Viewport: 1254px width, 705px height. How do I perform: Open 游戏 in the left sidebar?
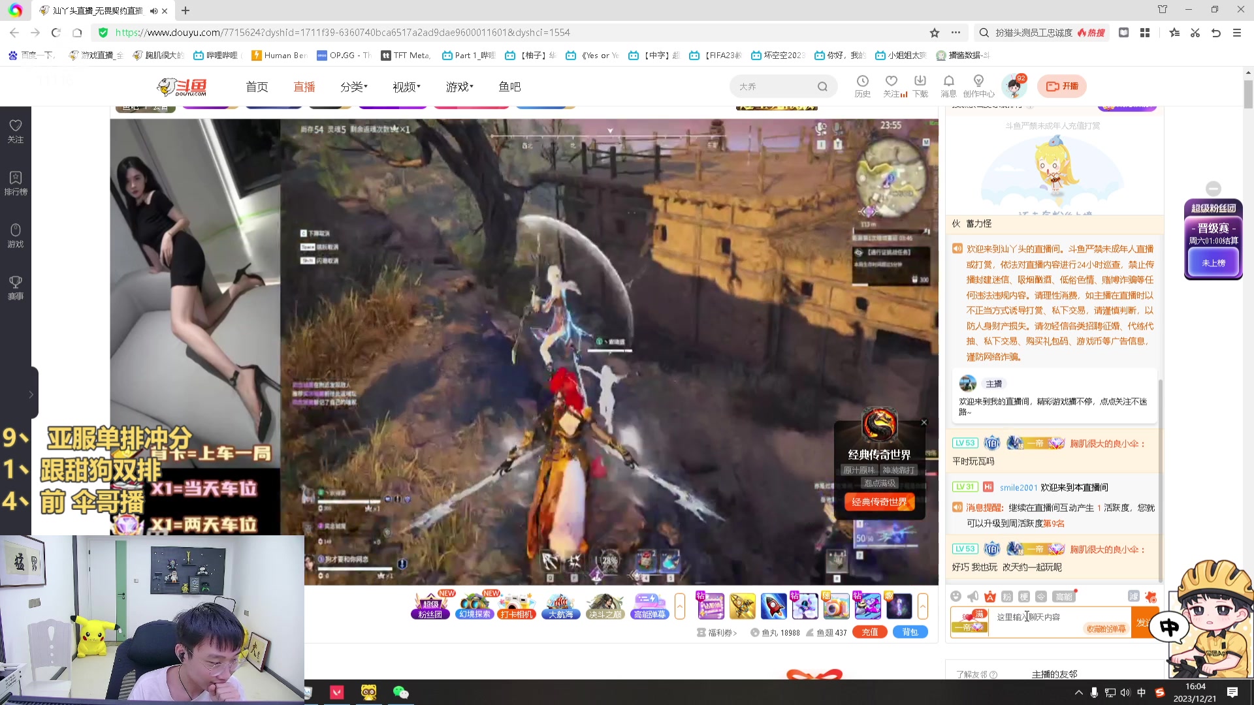[x=16, y=236]
